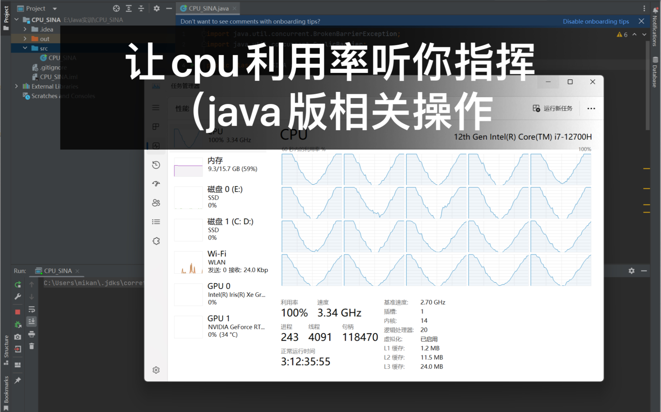661x412 pixels.
Task: Click Disable onboarding tips link
Action: coord(595,21)
